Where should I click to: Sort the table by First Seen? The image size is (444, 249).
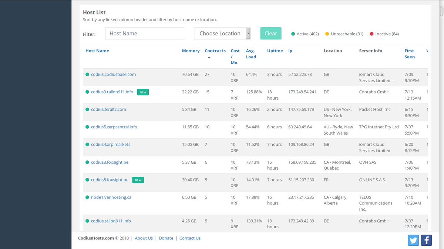pyautogui.click(x=409, y=53)
